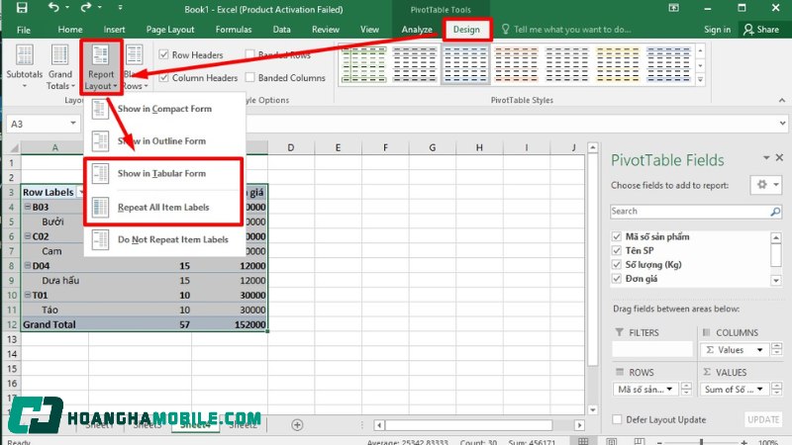Select column header F
The image size is (792, 445).
click(x=385, y=147)
